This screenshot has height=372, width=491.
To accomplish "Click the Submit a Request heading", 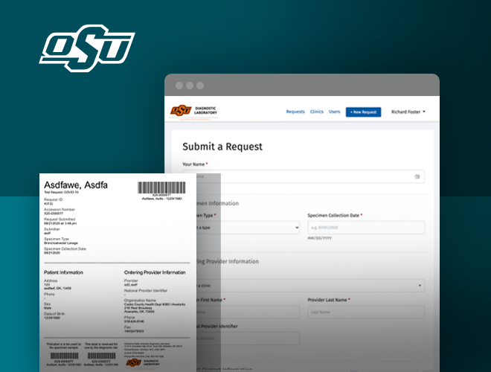I will pos(222,147).
